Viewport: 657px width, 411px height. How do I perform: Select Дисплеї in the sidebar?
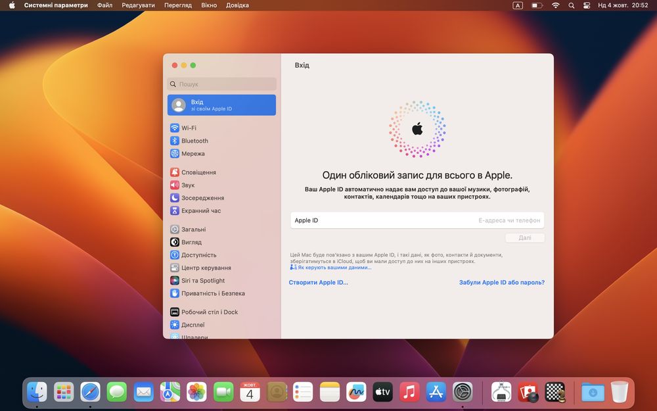tap(221, 325)
